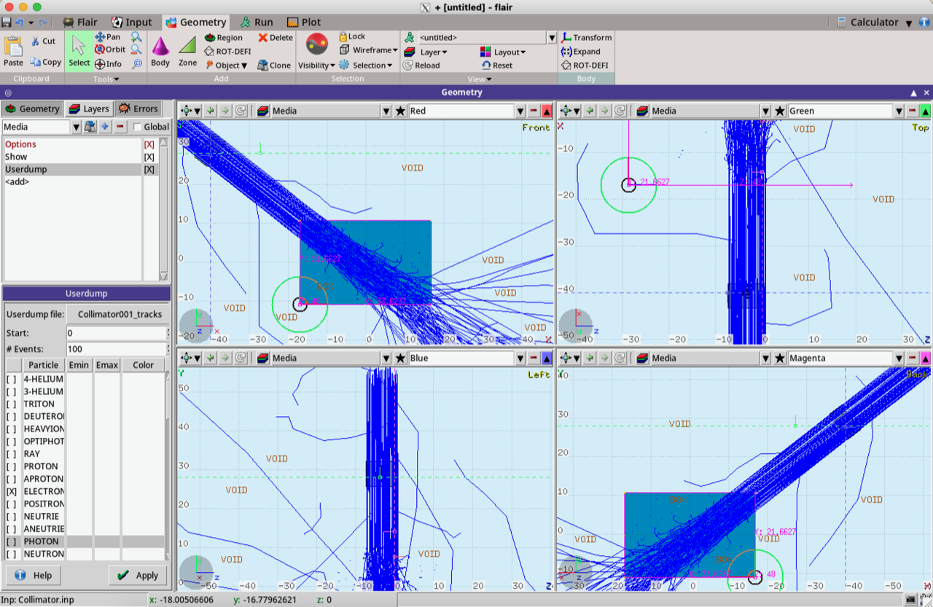The height and width of the screenshot is (607, 933).
Task: Click the Save icon in the top toolbar
Action: pyautogui.click(x=7, y=23)
